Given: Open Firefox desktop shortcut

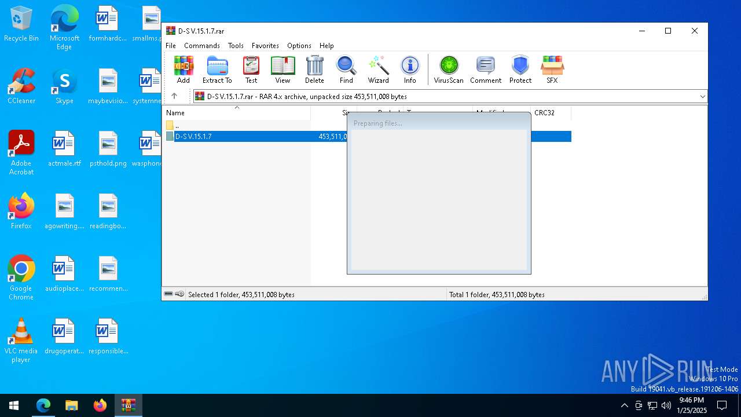Looking at the screenshot, I should pyautogui.click(x=21, y=211).
